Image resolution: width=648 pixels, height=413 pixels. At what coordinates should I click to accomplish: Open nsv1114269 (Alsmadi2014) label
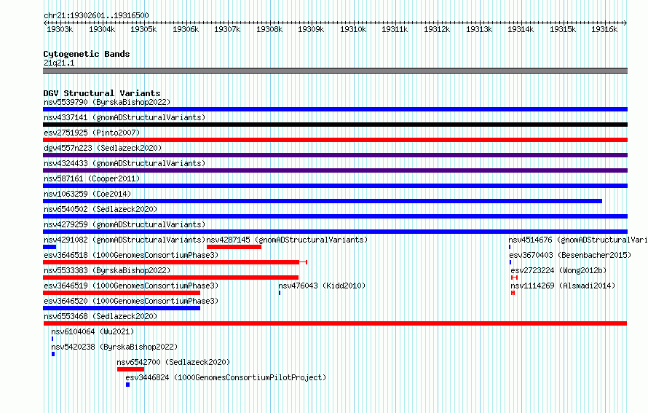pos(563,286)
